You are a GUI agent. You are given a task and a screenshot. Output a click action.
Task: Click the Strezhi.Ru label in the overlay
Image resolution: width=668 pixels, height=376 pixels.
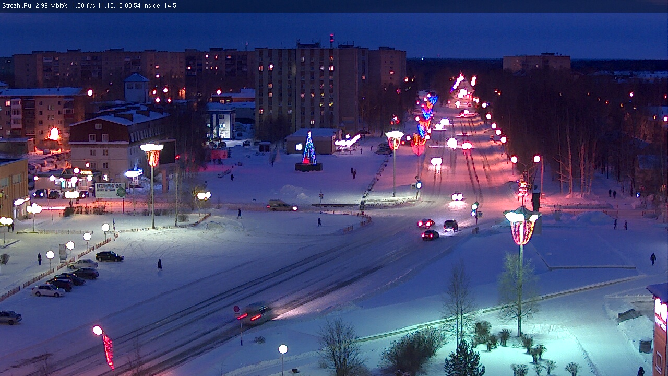pos(16,6)
